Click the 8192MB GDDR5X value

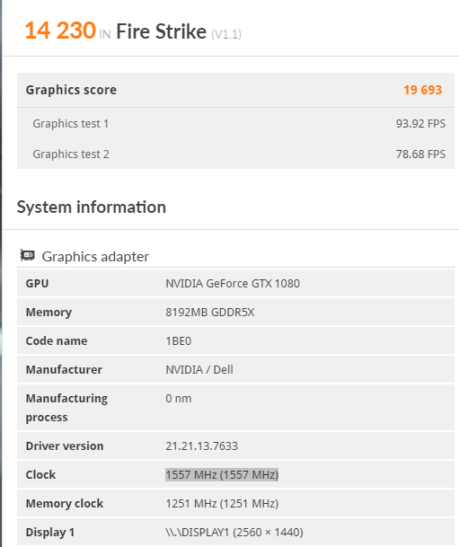(210, 312)
